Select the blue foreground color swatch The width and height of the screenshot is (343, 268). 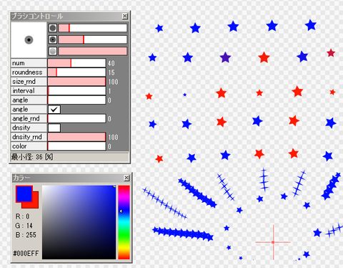point(24,193)
